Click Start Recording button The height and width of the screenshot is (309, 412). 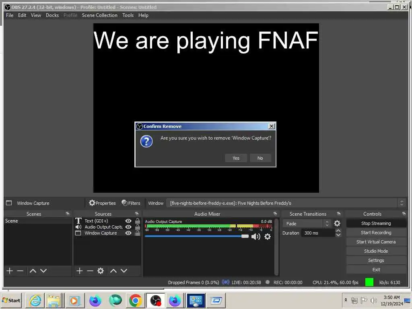click(376, 233)
